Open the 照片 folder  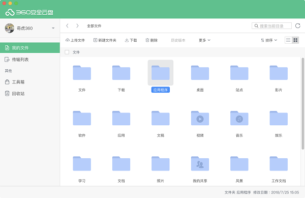(x=161, y=163)
